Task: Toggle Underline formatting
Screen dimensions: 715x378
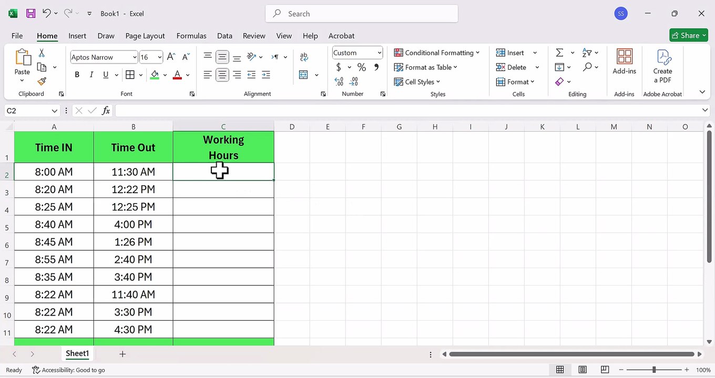Action: (106, 75)
